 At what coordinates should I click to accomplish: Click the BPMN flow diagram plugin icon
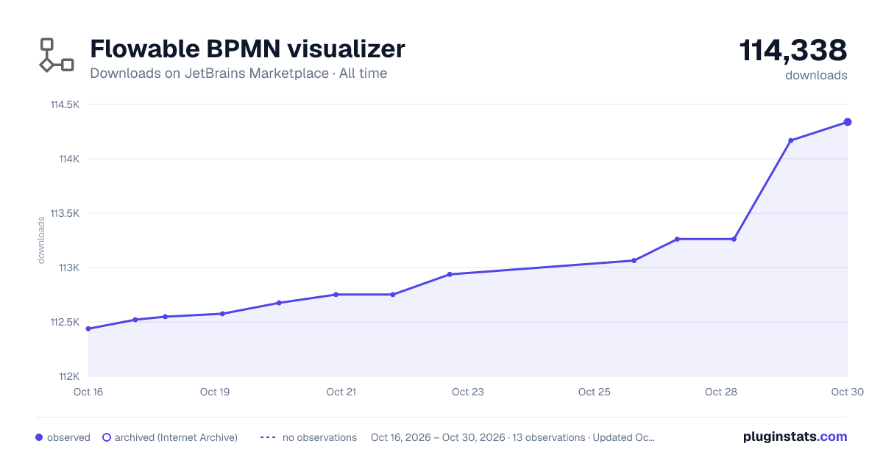pos(57,55)
